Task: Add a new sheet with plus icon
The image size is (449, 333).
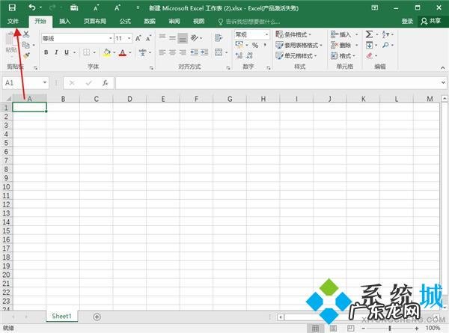Action: coord(97,317)
